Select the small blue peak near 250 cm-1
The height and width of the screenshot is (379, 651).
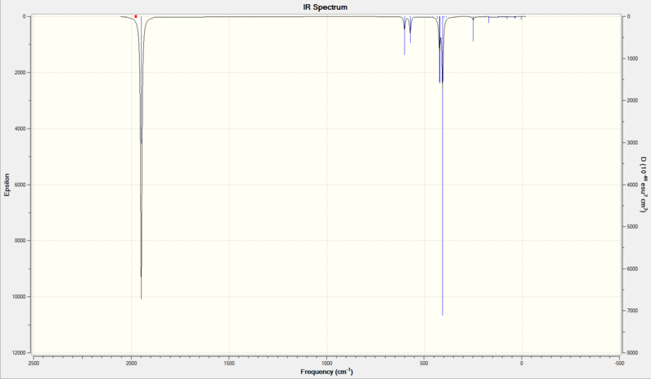(473, 29)
